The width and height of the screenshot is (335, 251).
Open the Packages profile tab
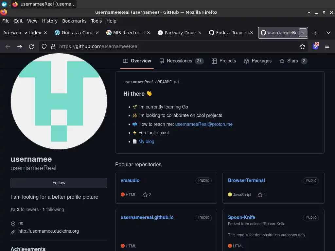pos(258,61)
